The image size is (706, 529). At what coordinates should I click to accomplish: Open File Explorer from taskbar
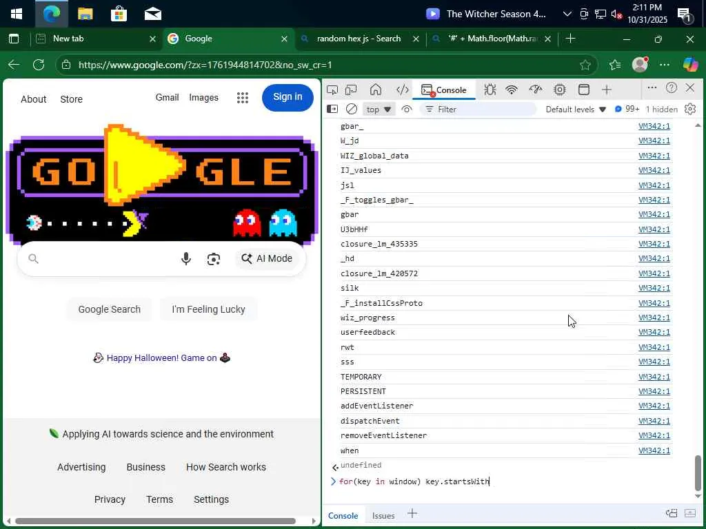[85, 14]
